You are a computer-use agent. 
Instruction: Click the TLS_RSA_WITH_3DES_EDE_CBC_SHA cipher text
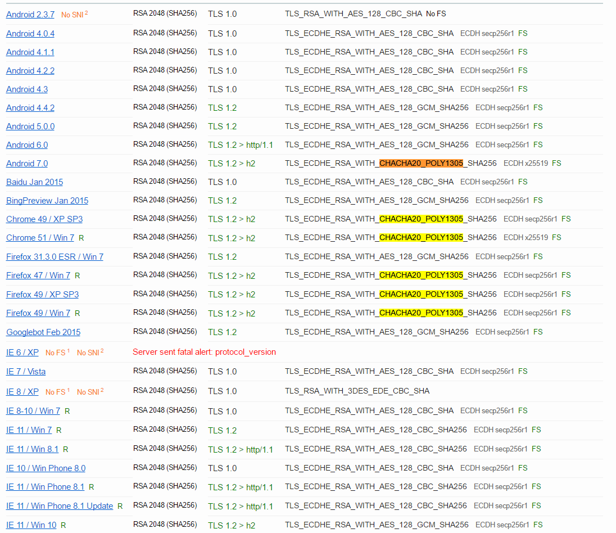357,391
